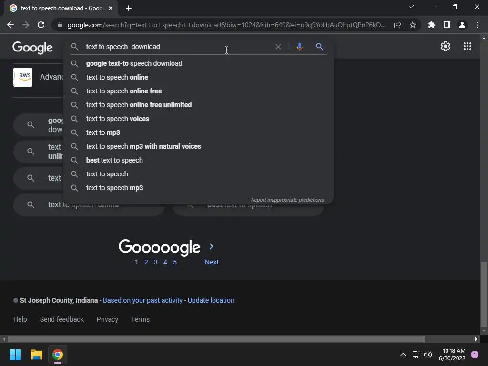The image size is (488, 366).
Task: Go to results page 5
Action: pyautogui.click(x=175, y=263)
